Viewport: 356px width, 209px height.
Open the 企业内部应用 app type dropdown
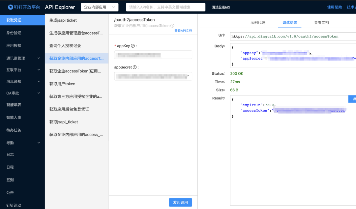[99, 7]
